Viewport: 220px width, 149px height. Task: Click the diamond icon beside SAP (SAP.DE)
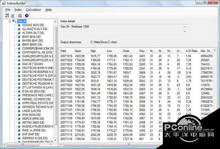[19, 134]
